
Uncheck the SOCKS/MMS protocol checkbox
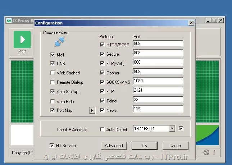click(x=102, y=82)
